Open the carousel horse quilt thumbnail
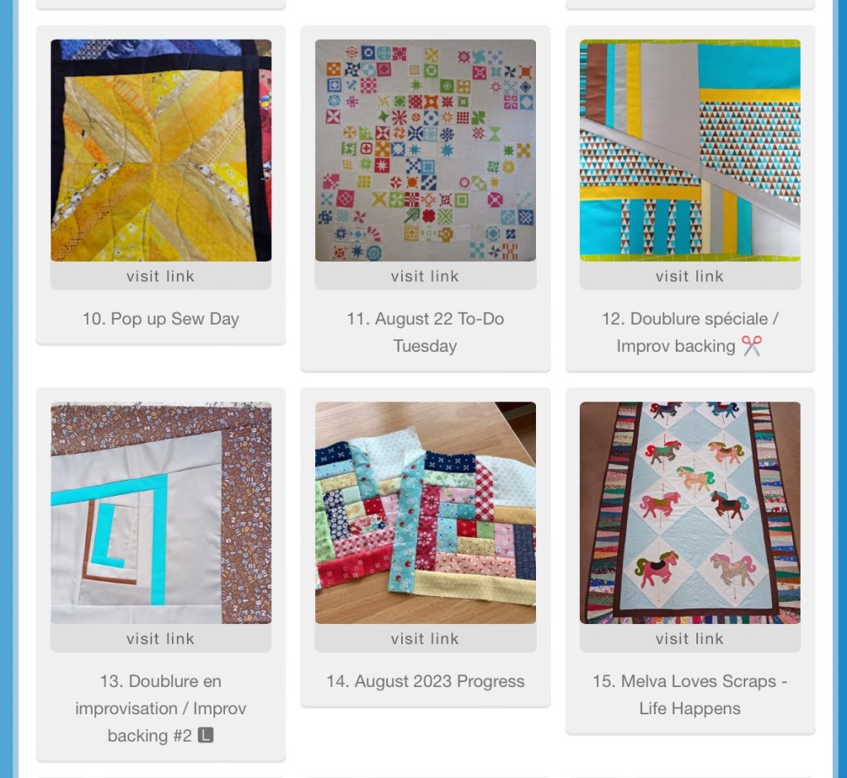 690,512
